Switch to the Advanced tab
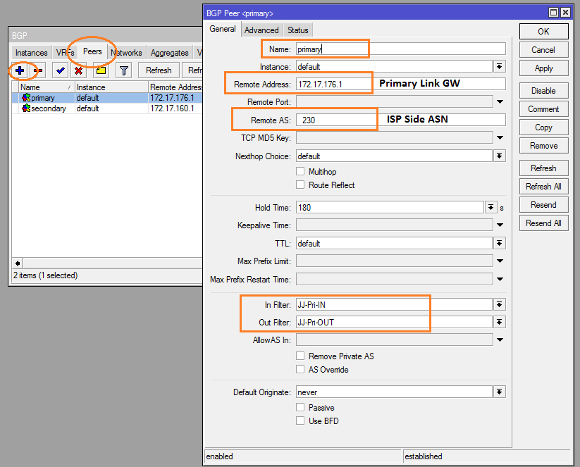580x467 pixels. (261, 30)
